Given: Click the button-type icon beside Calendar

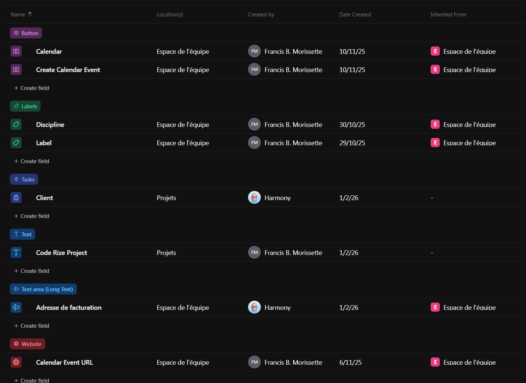Looking at the screenshot, I should tap(16, 51).
